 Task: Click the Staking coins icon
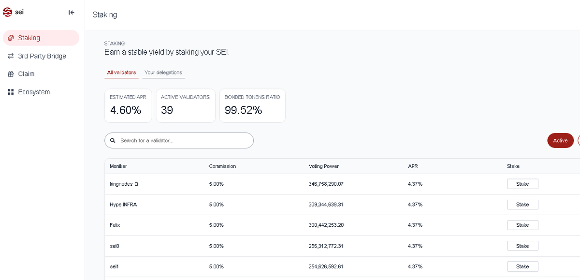click(x=11, y=38)
